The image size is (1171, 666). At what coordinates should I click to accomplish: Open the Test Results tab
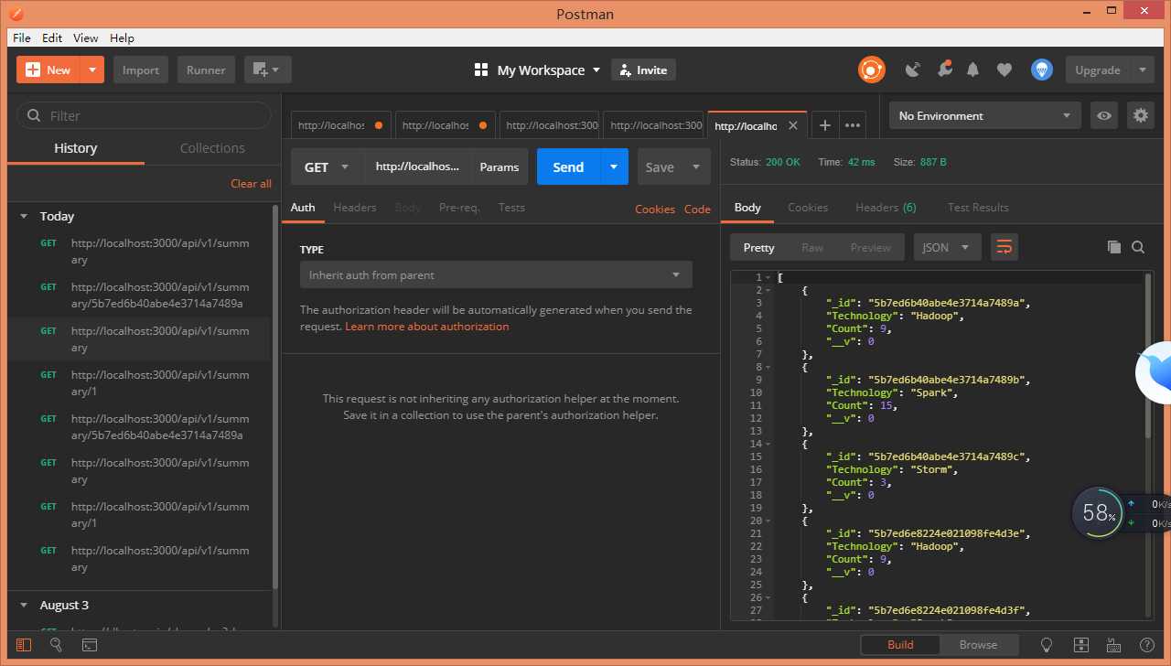tap(978, 208)
